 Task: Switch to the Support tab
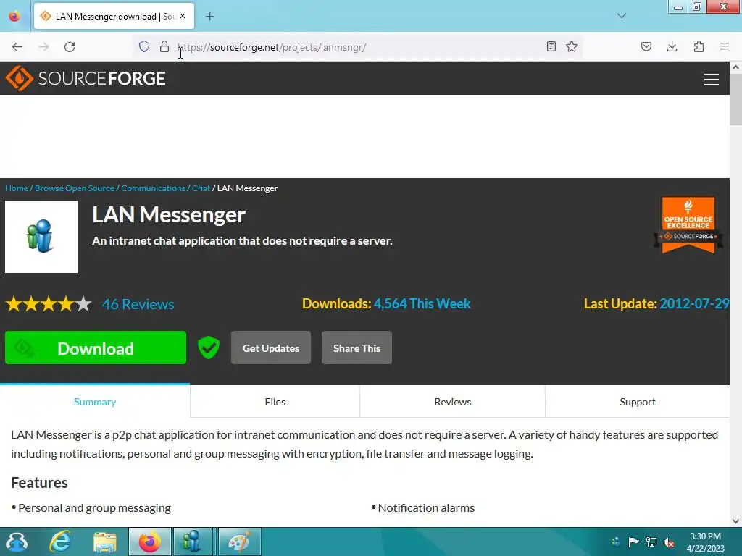click(x=638, y=401)
